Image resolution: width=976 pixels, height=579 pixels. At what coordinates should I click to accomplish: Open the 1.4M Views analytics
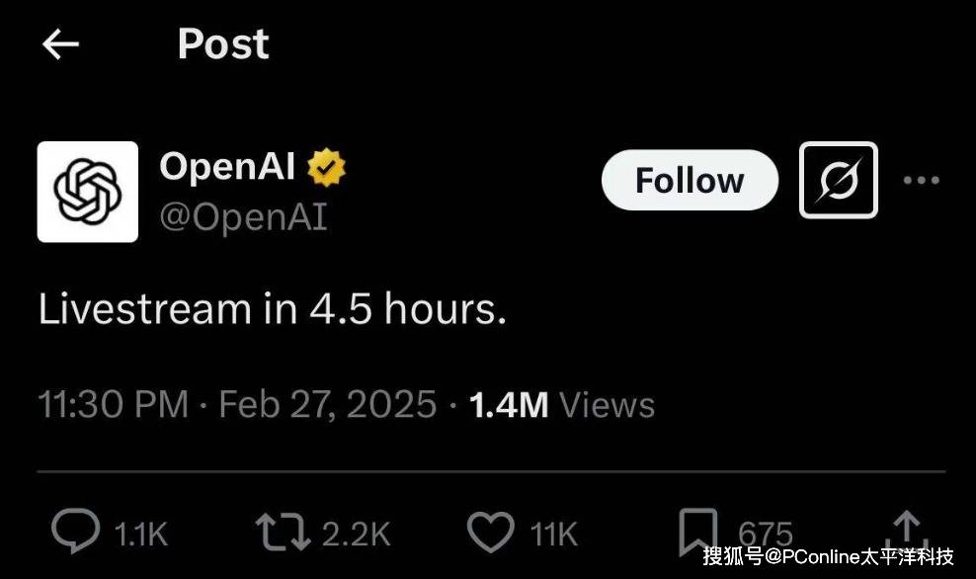click(x=561, y=404)
